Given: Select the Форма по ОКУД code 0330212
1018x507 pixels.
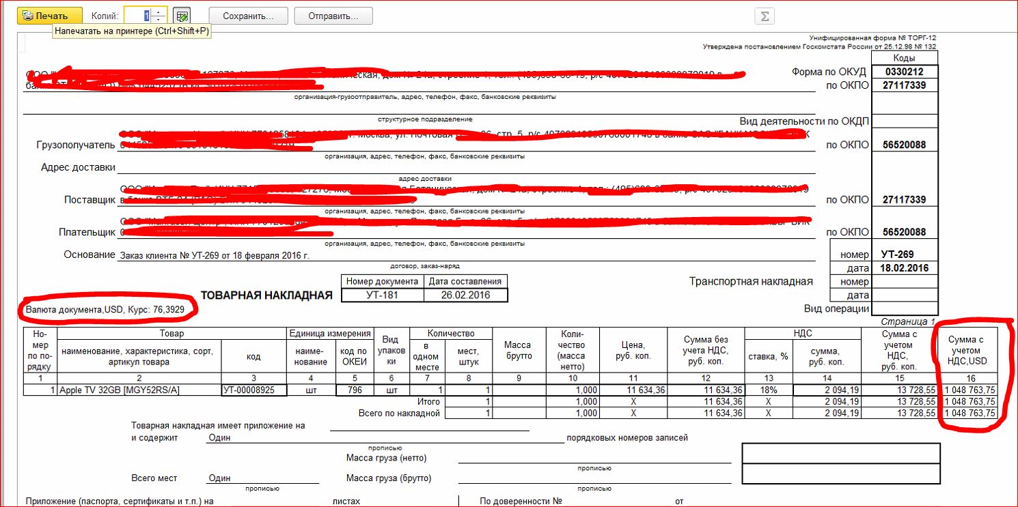Looking at the screenshot, I should pyautogui.click(x=905, y=72).
